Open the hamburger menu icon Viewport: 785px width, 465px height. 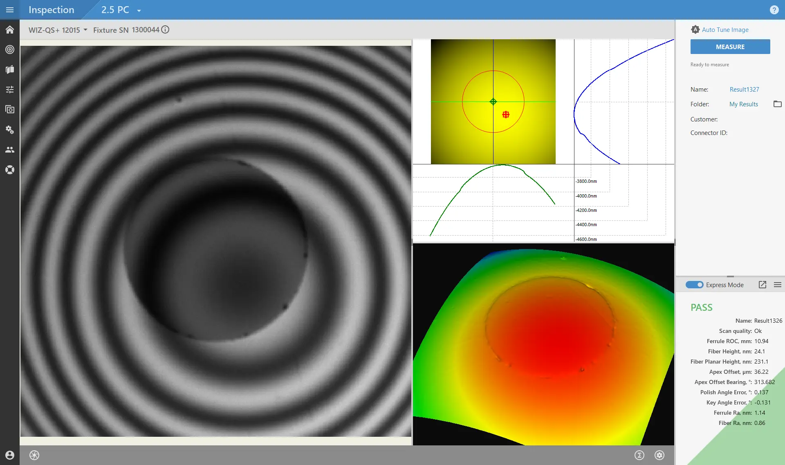coord(10,10)
